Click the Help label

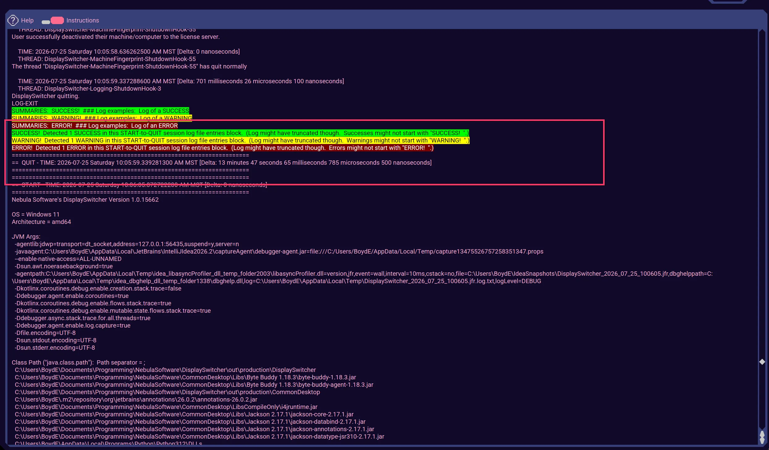click(x=27, y=20)
